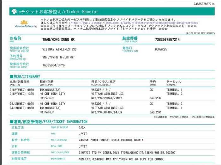Click the ticketing date 03MAR25 value

point(161,49)
